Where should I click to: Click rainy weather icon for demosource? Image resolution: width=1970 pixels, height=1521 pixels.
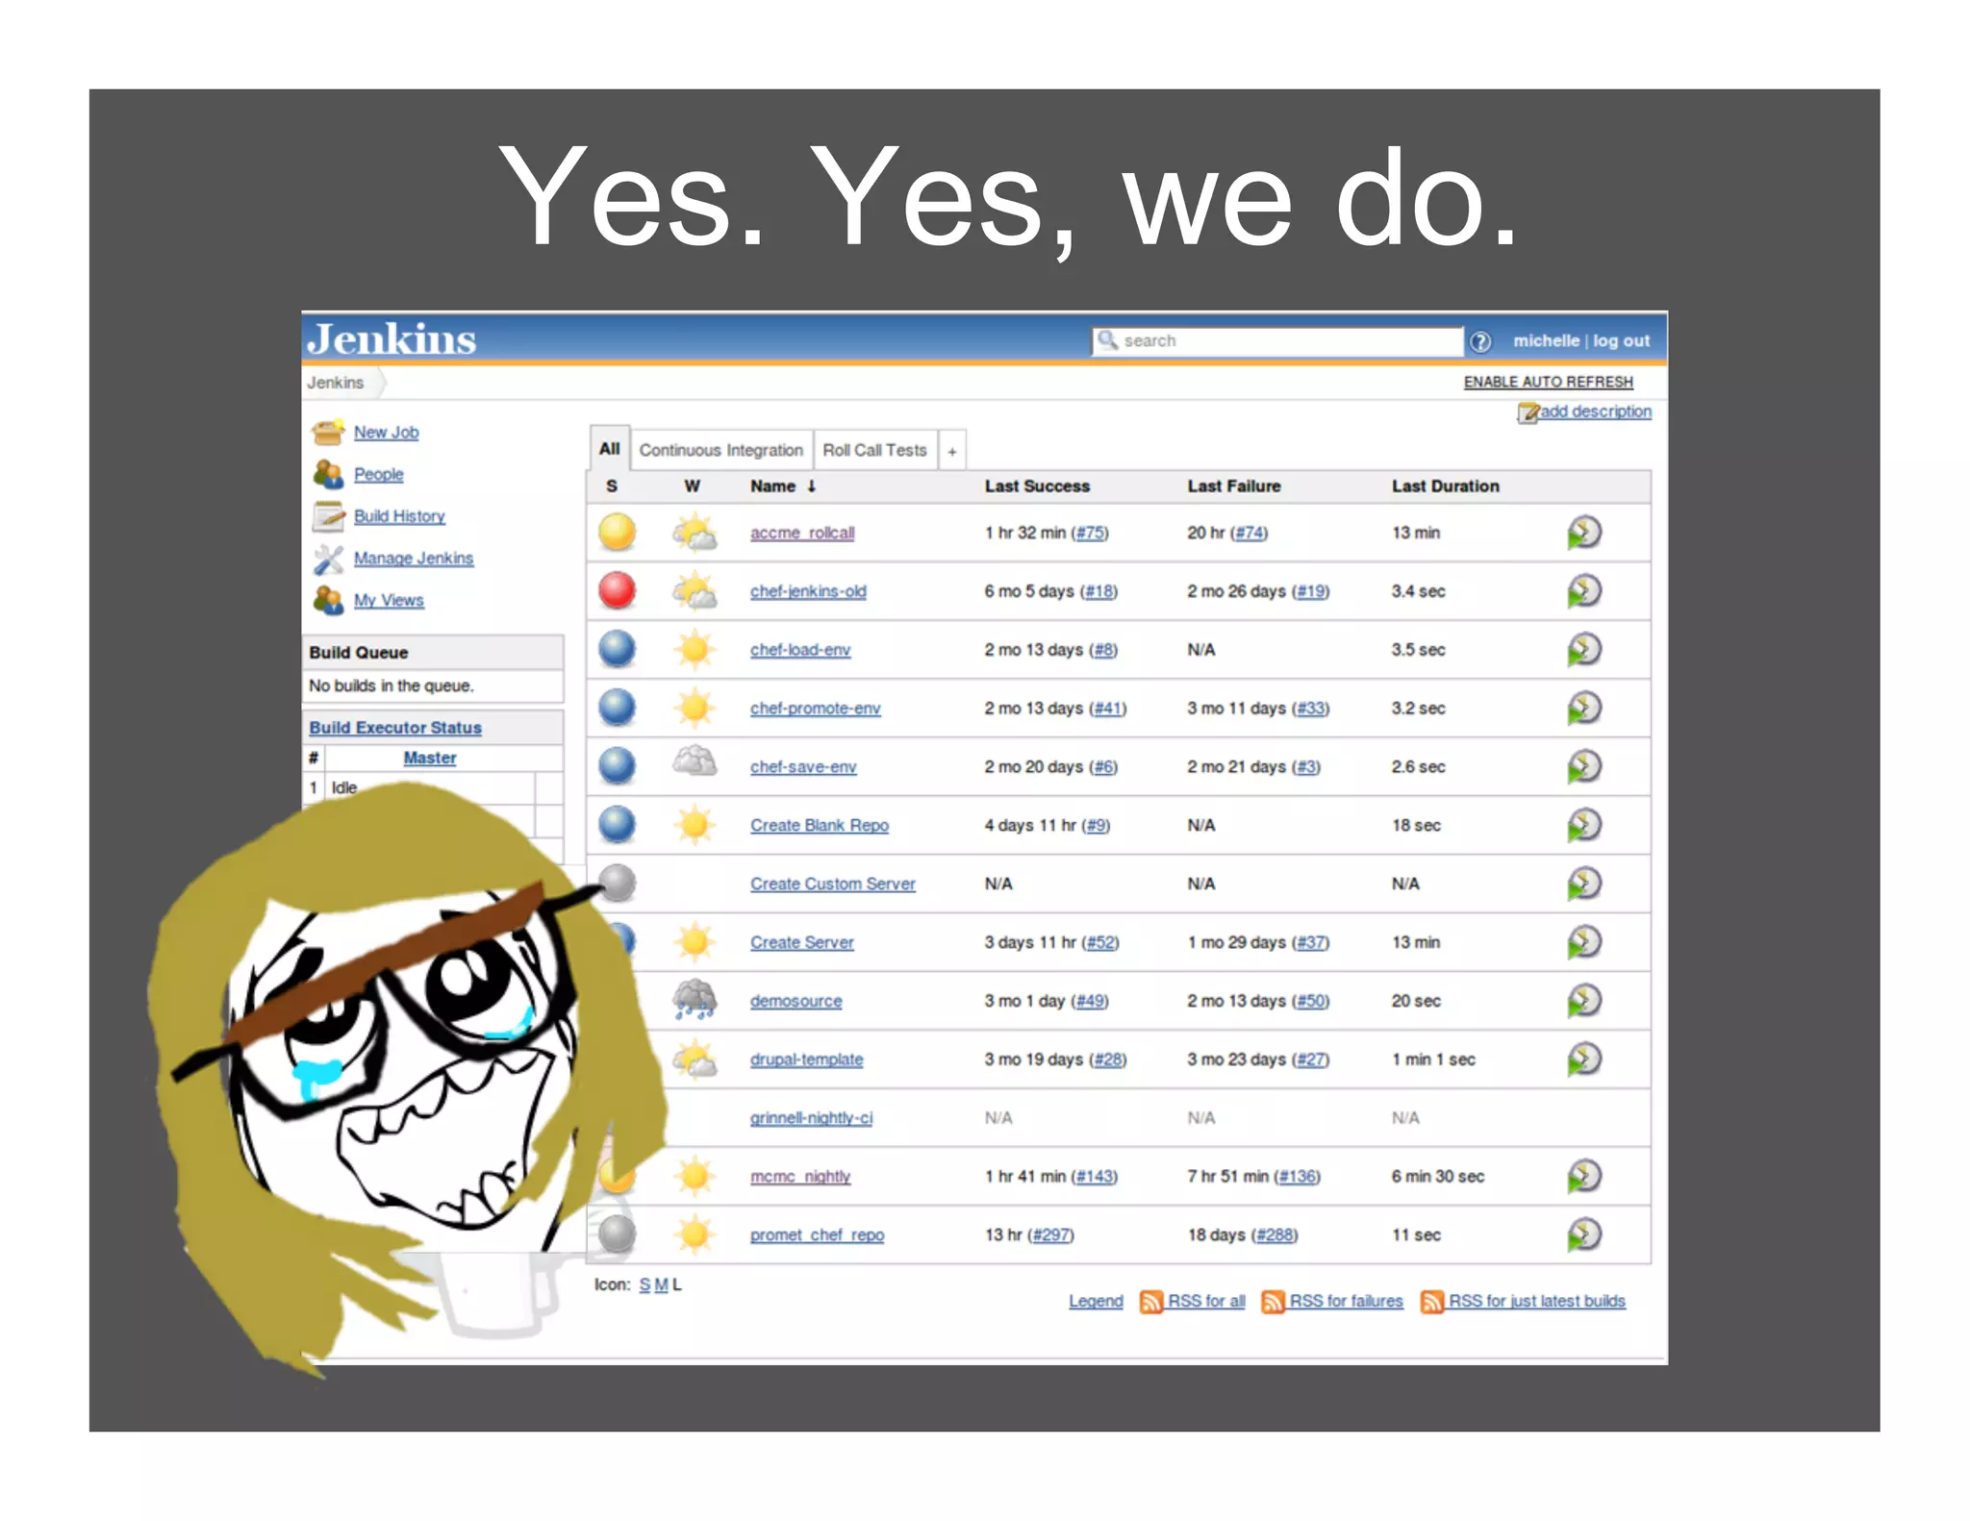pos(694,1000)
